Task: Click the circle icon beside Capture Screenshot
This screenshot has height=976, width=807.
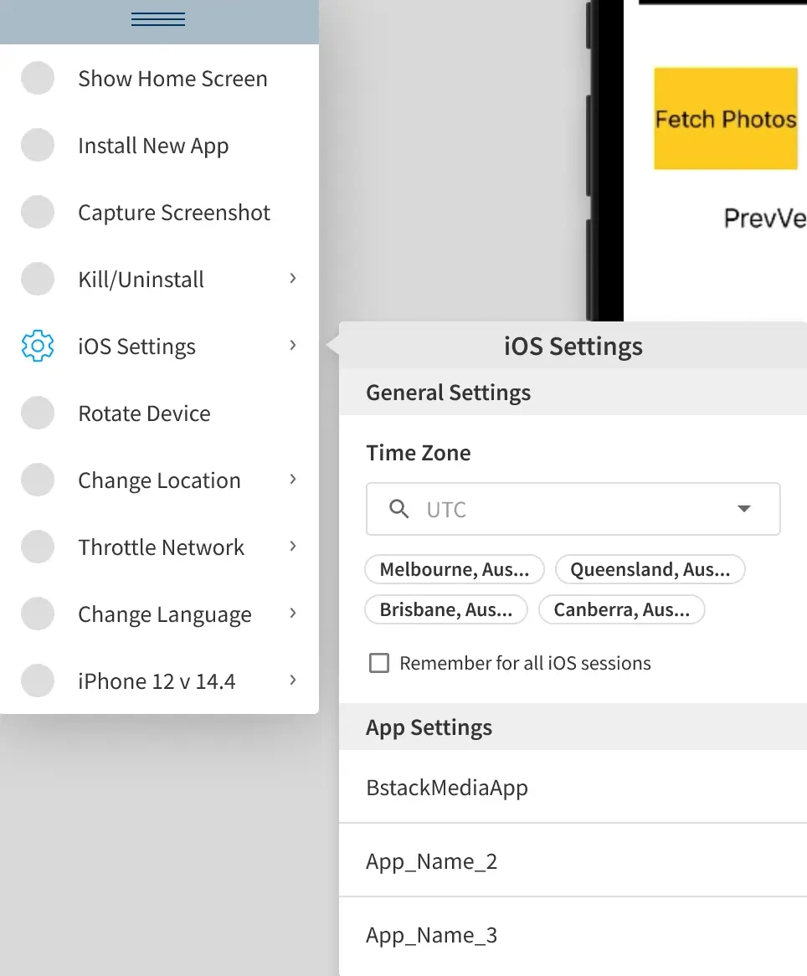Action: (x=38, y=213)
